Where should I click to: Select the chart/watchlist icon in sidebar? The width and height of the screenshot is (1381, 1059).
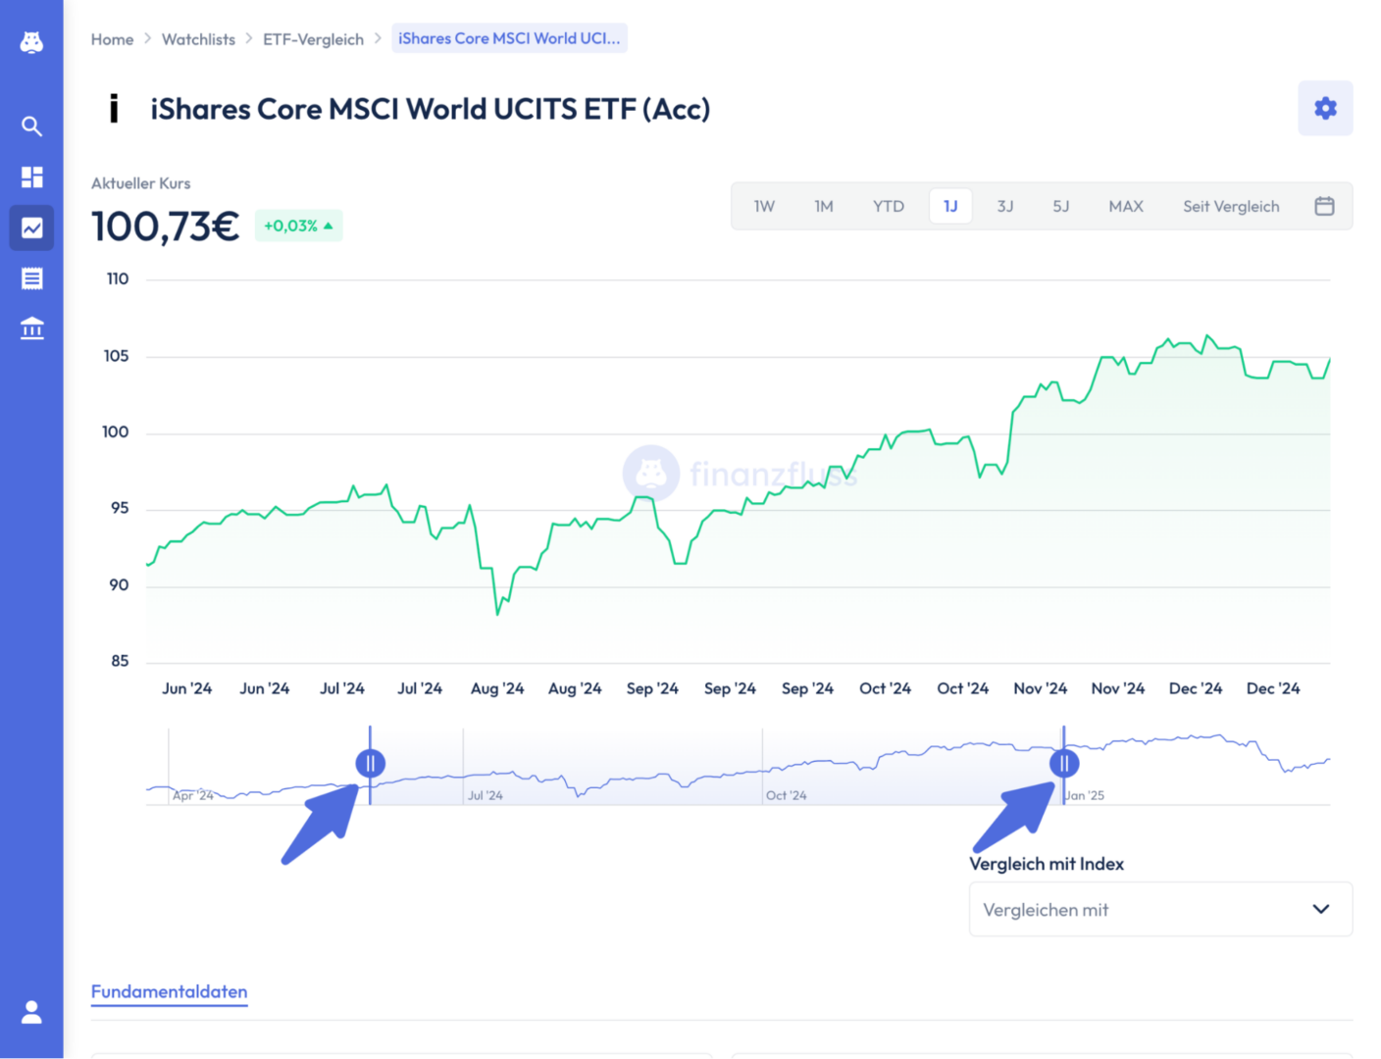pos(31,227)
